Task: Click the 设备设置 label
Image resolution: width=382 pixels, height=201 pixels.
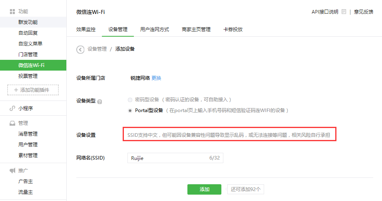Action: click(86, 135)
